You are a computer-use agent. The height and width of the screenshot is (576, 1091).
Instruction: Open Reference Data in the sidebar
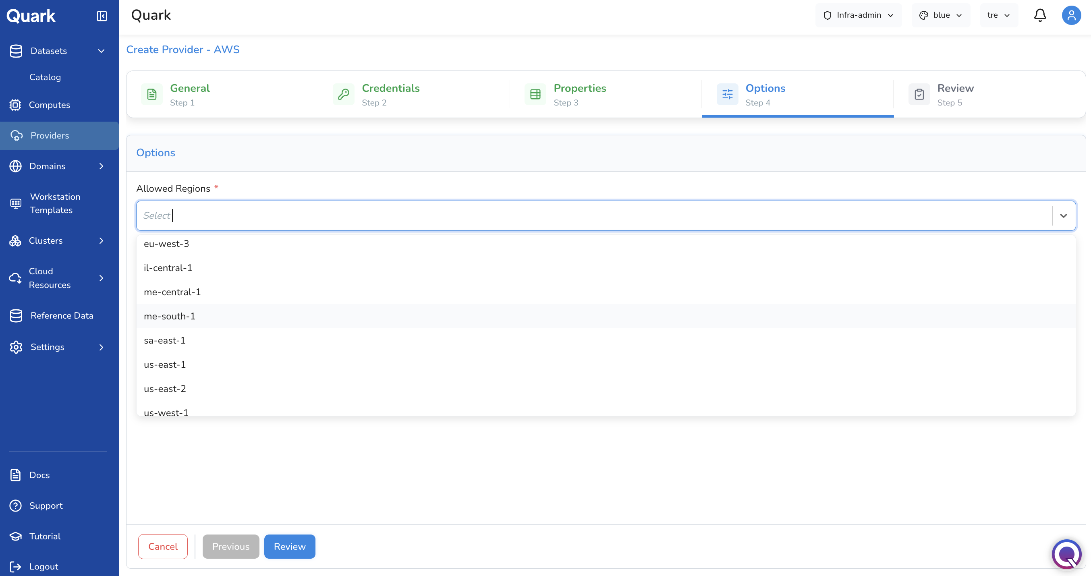[x=62, y=315]
